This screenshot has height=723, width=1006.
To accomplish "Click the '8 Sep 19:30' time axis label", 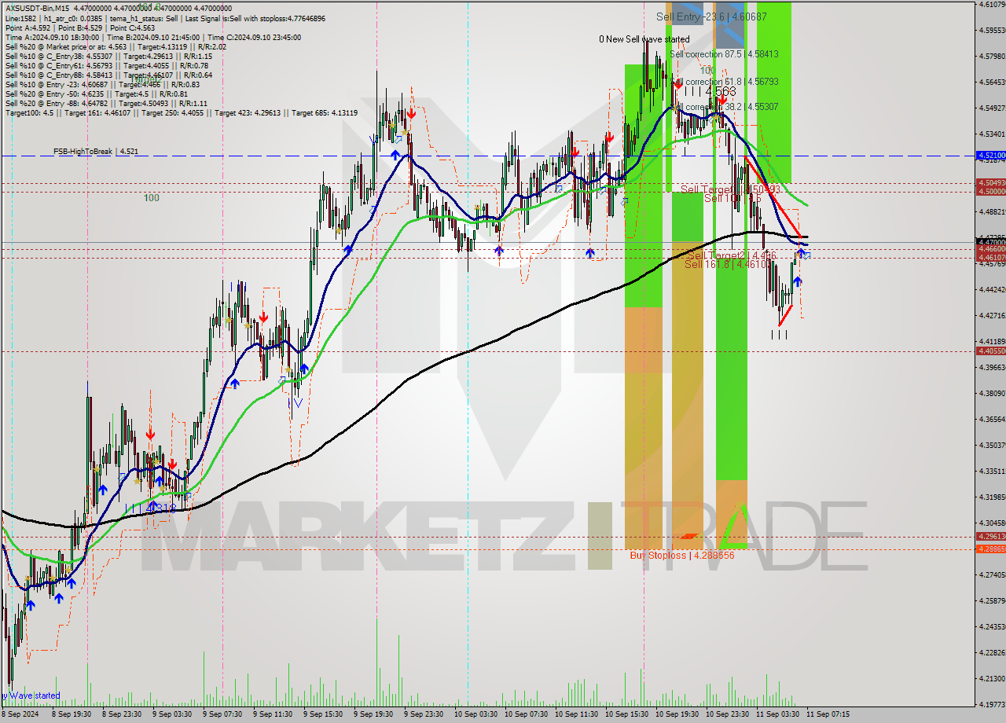I will tap(71, 714).
